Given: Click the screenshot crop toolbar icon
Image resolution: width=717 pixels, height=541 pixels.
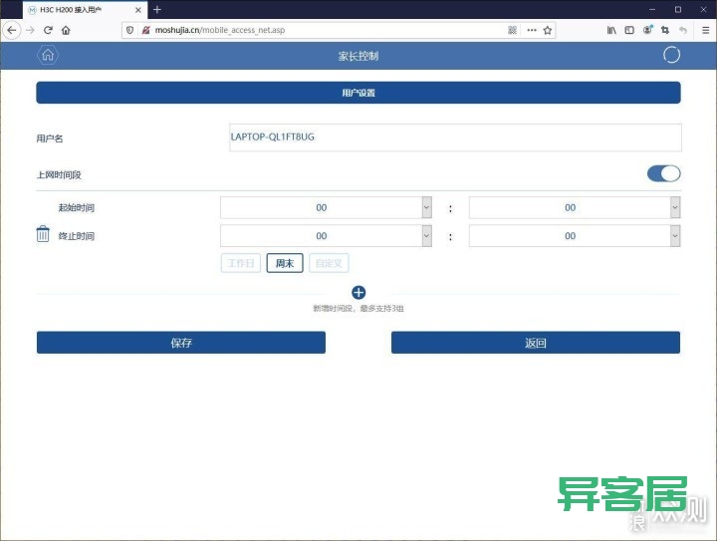Looking at the screenshot, I should point(665,30).
